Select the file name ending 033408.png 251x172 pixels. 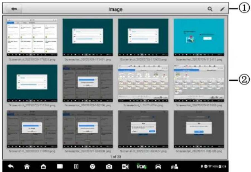pyautogui.click(x=199, y=151)
